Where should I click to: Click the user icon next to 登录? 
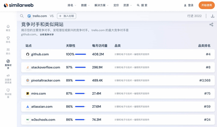pyautogui.click(x=185, y=5)
